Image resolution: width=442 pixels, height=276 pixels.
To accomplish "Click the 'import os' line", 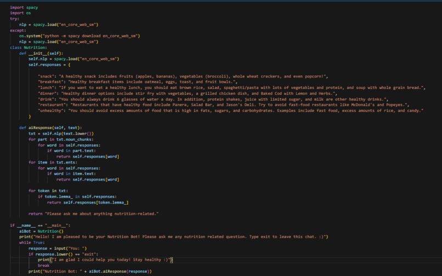I will tap(20, 13).
